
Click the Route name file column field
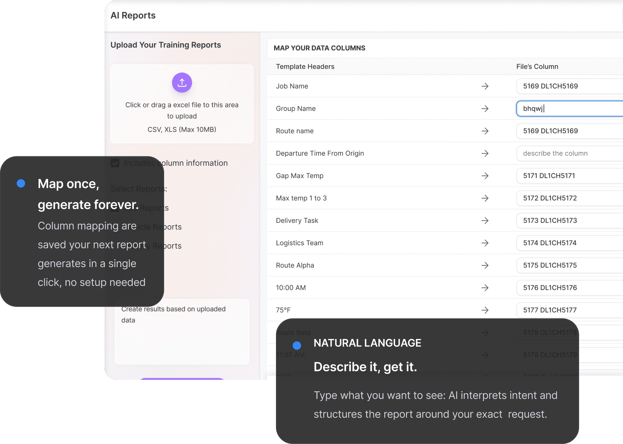click(x=569, y=131)
